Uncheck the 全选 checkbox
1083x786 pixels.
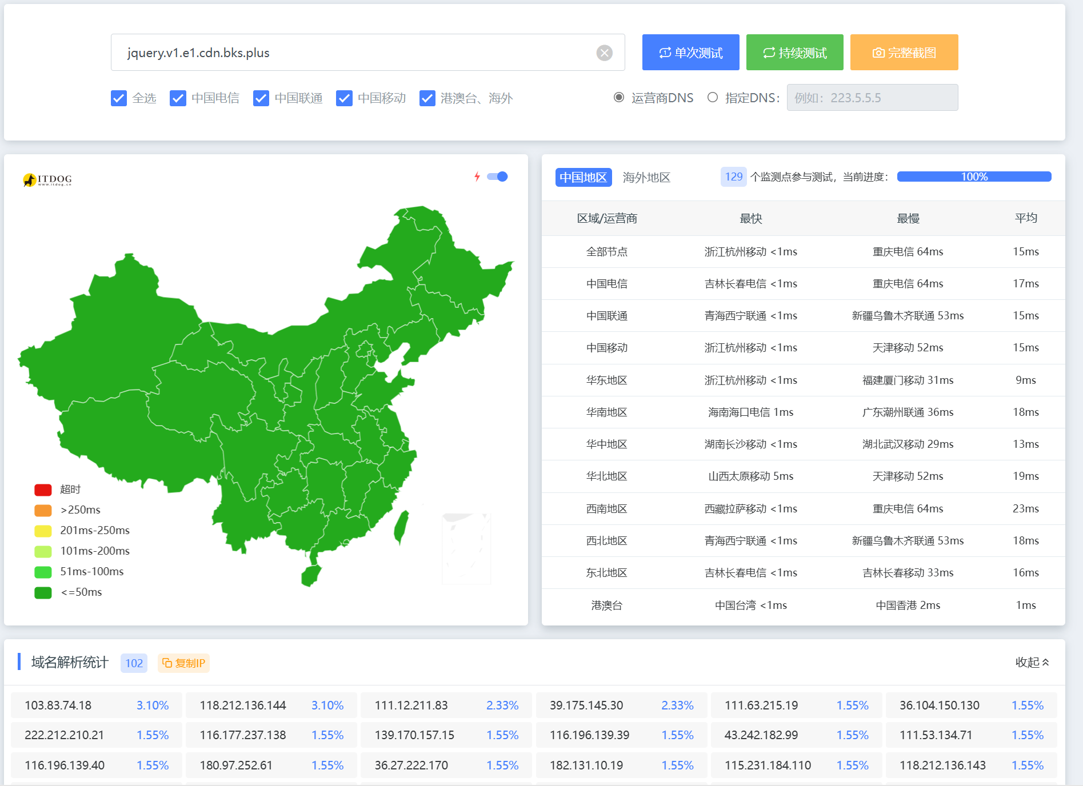click(x=119, y=98)
